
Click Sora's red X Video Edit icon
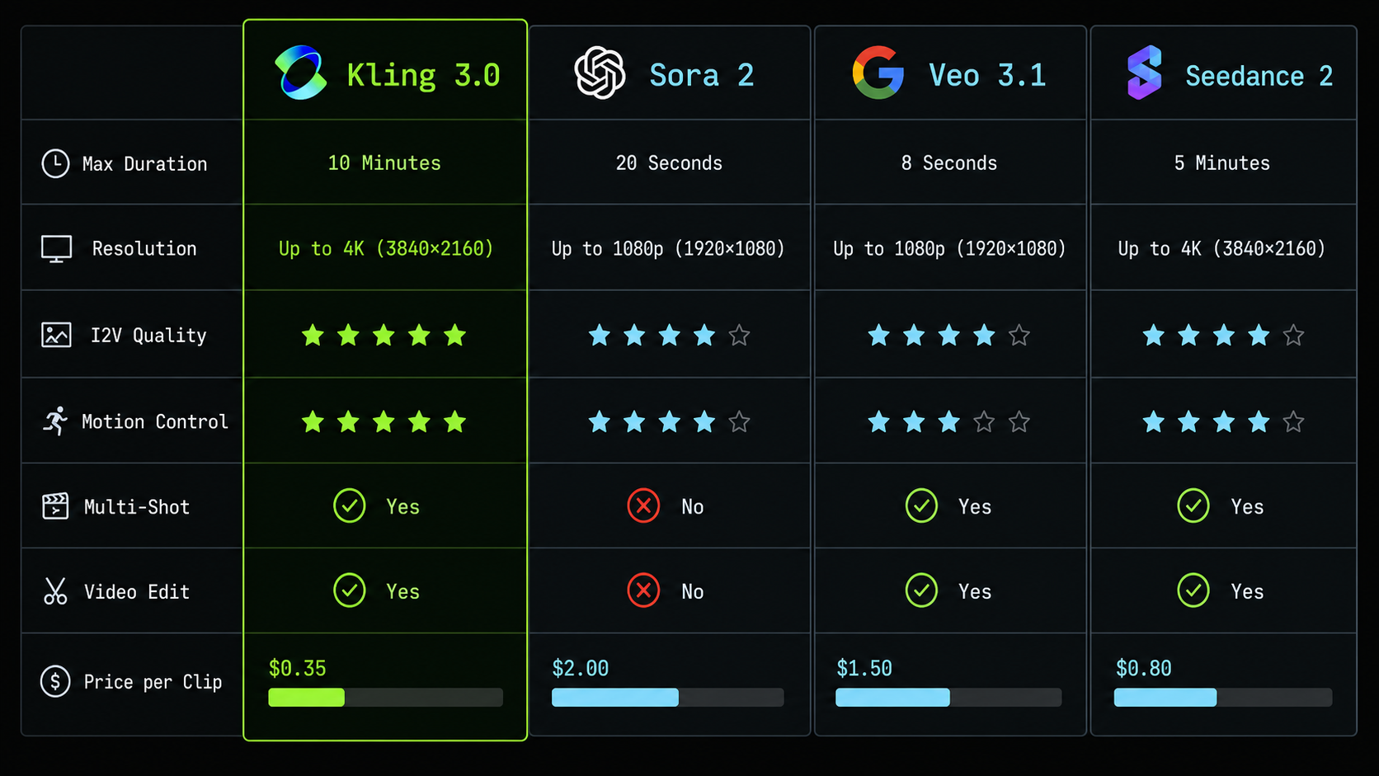click(x=643, y=590)
